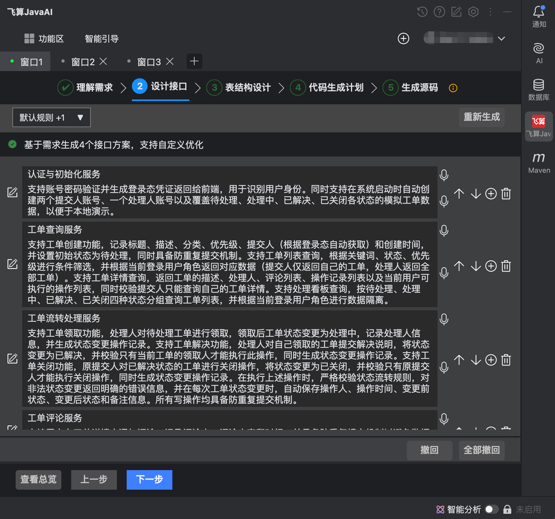
Task: Edit the 工单流转处理服务 card
Action: coord(13,358)
